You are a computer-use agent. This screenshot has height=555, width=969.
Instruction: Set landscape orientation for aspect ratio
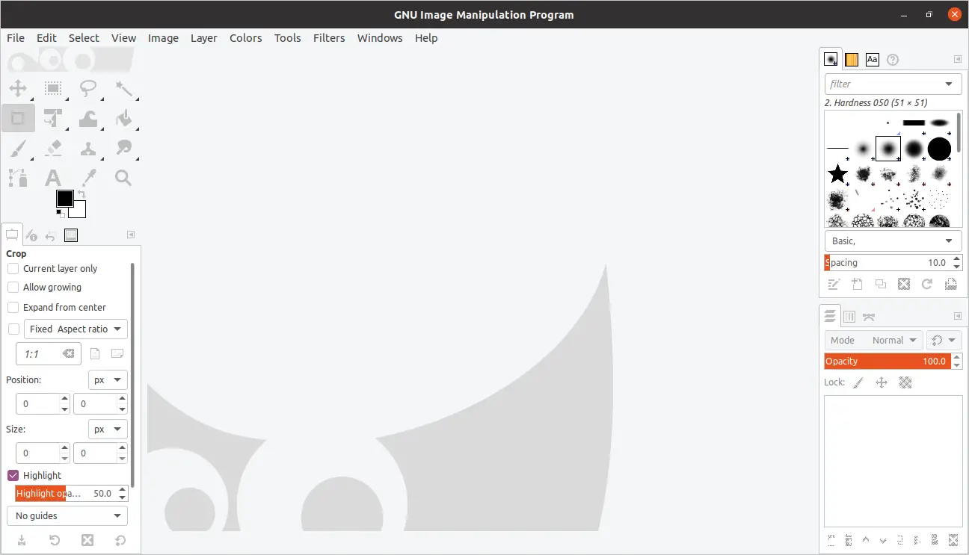click(117, 353)
